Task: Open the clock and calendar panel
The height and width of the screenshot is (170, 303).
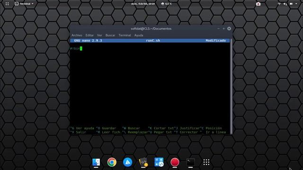Action: pyautogui.click(x=143, y=4)
